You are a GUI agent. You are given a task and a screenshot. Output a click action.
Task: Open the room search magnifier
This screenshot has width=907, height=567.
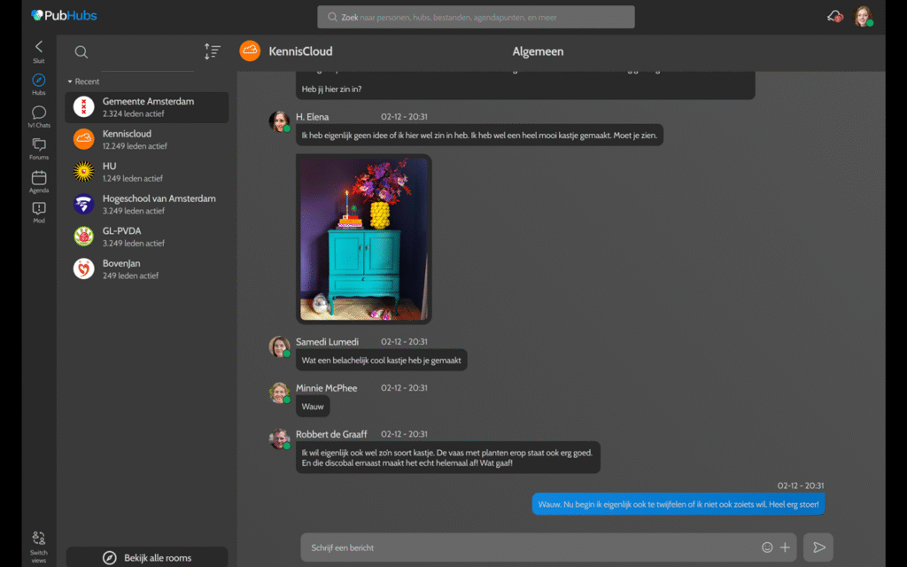[x=81, y=51]
